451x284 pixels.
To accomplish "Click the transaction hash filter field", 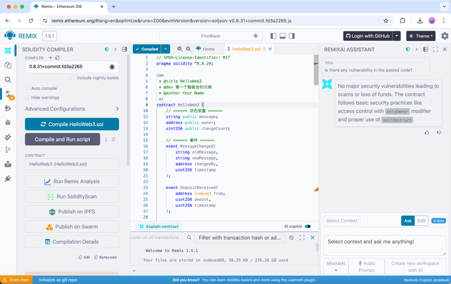I will point(240,237).
